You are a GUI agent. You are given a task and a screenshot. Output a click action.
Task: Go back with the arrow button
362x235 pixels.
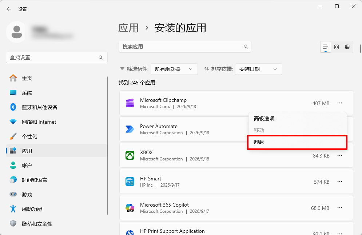pos(9,9)
